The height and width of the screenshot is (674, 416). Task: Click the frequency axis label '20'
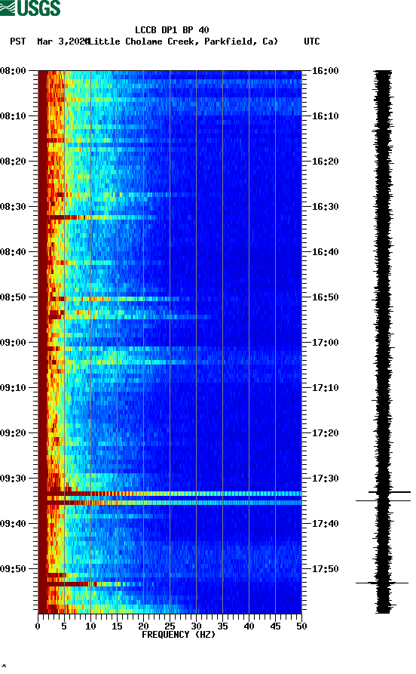pyautogui.click(x=143, y=626)
